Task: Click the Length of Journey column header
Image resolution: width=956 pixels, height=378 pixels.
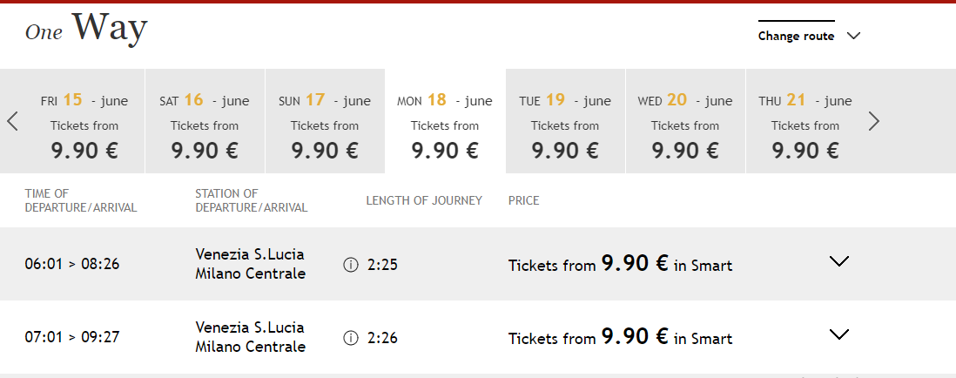Action: click(424, 200)
